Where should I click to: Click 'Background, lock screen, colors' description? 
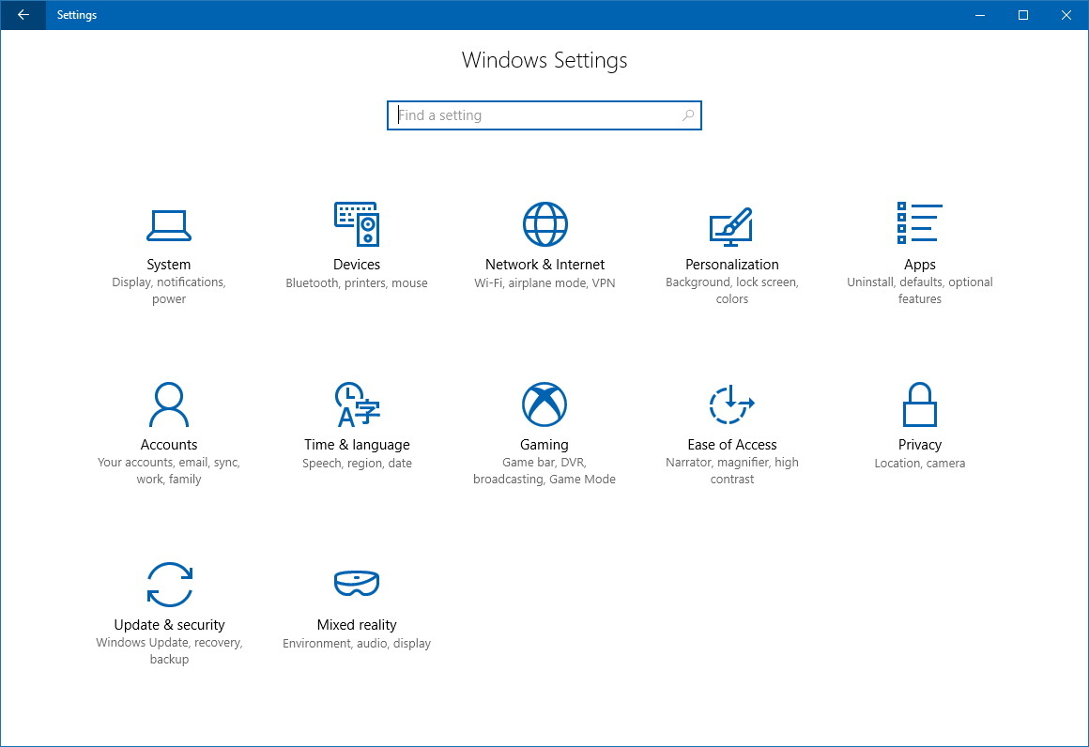click(x=732, y=290)
